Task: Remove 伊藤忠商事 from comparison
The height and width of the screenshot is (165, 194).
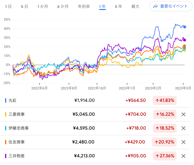Action: click(183, 128)
